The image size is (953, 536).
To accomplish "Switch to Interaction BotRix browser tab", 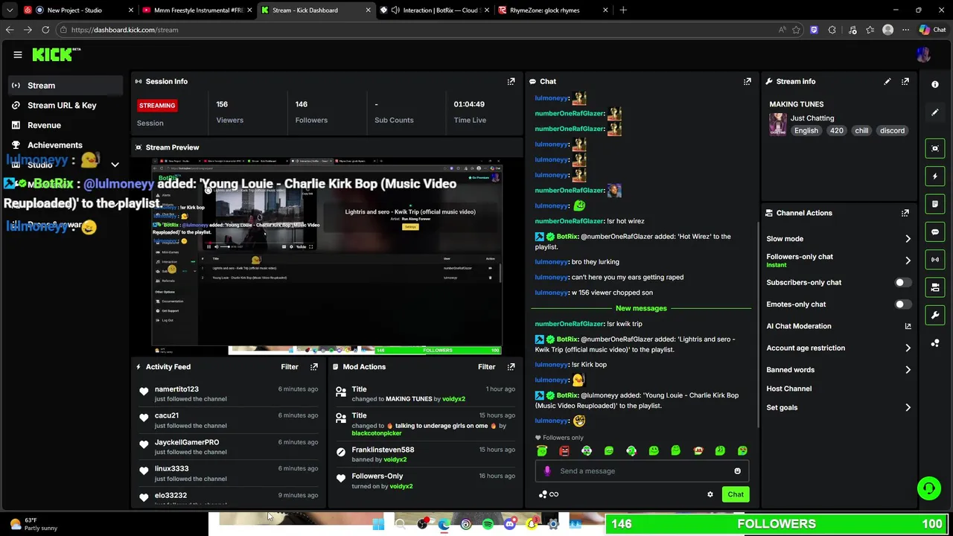I will tap(436, 10).
